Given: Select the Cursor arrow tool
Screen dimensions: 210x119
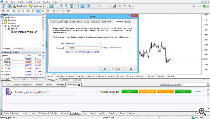Looking at the screenshot, I should point(89,6).
